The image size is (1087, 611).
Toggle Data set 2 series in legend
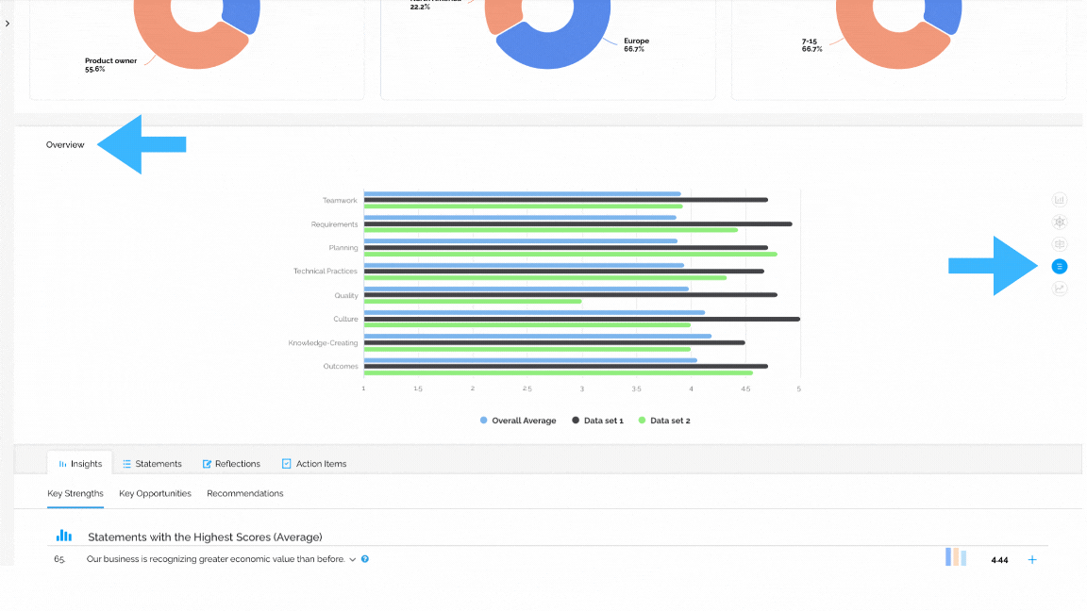(664, 421)
